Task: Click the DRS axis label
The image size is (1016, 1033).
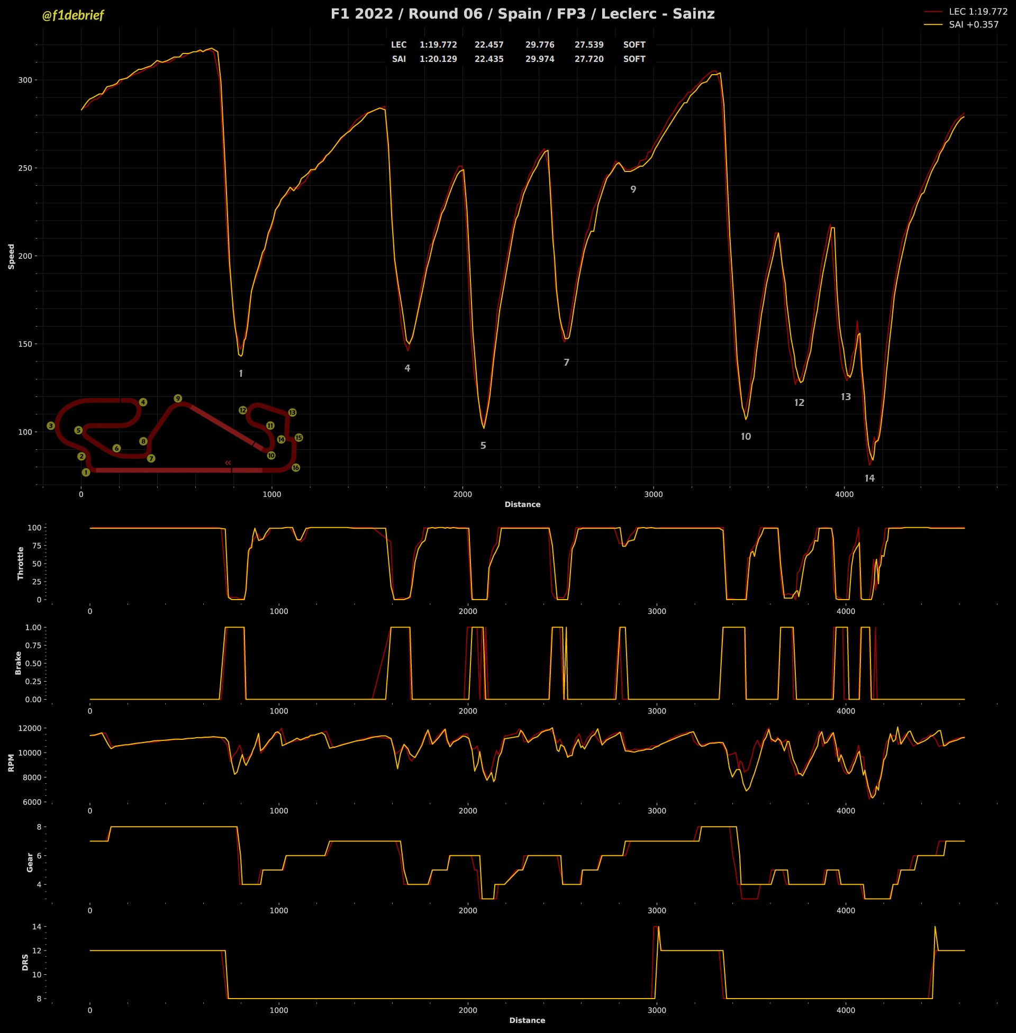Action: pyautogui.click(x=25, y=962)
